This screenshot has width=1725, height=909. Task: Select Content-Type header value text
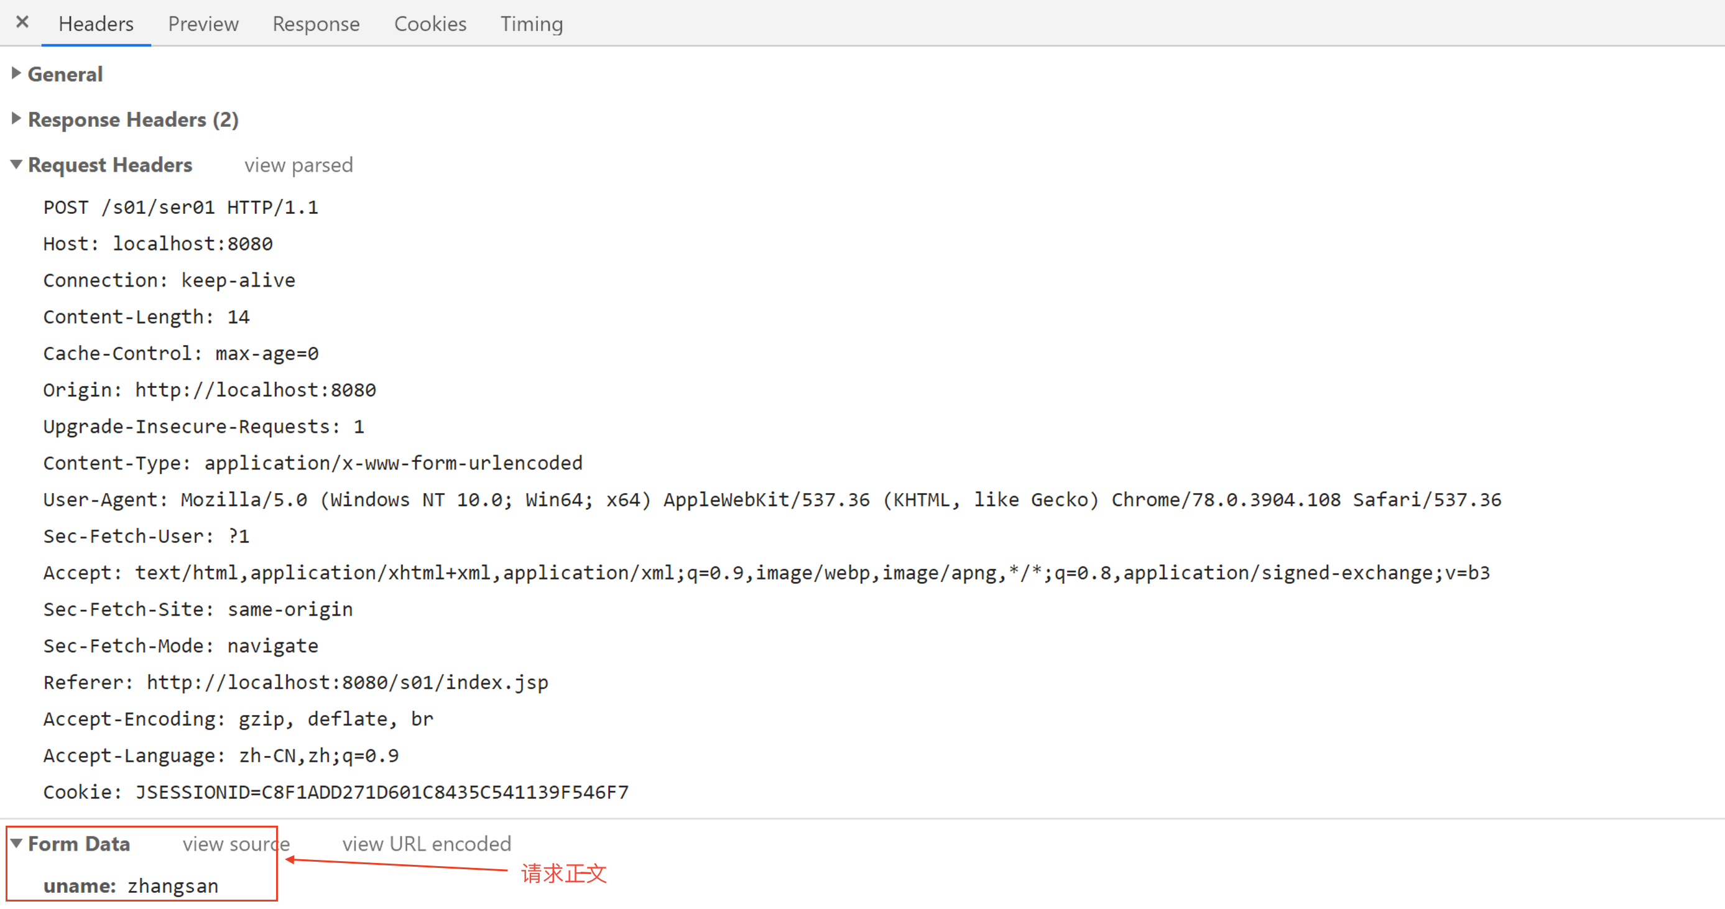point(358,462)
